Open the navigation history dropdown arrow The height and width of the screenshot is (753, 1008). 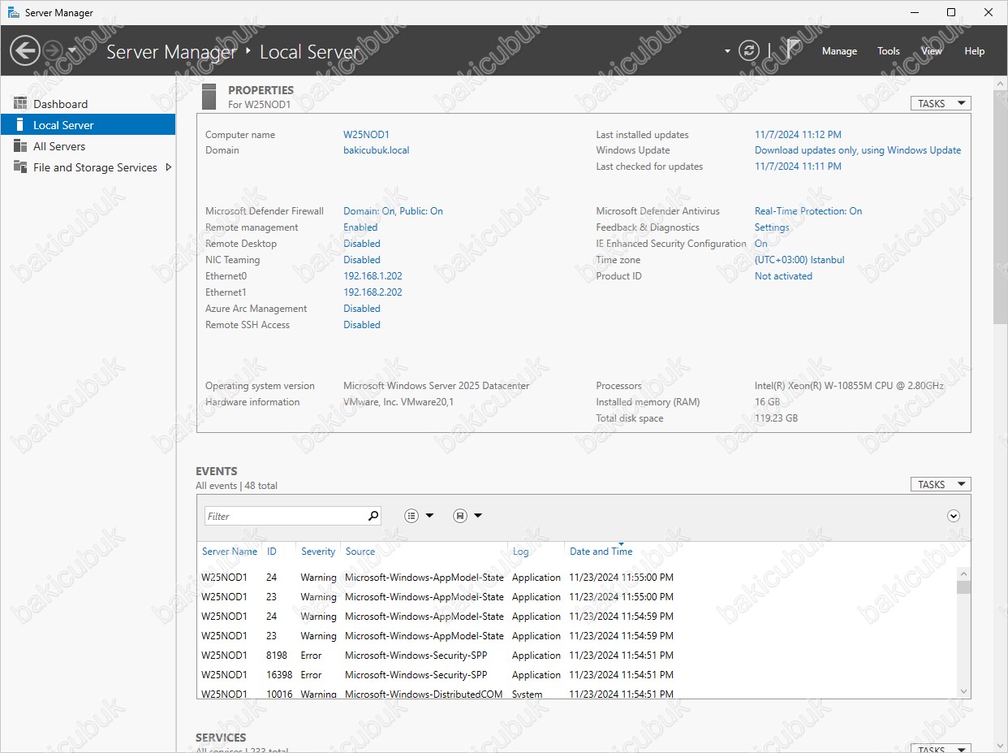click(72, 50)
